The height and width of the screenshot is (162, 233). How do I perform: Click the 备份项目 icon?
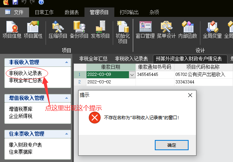tap(79, 29)
